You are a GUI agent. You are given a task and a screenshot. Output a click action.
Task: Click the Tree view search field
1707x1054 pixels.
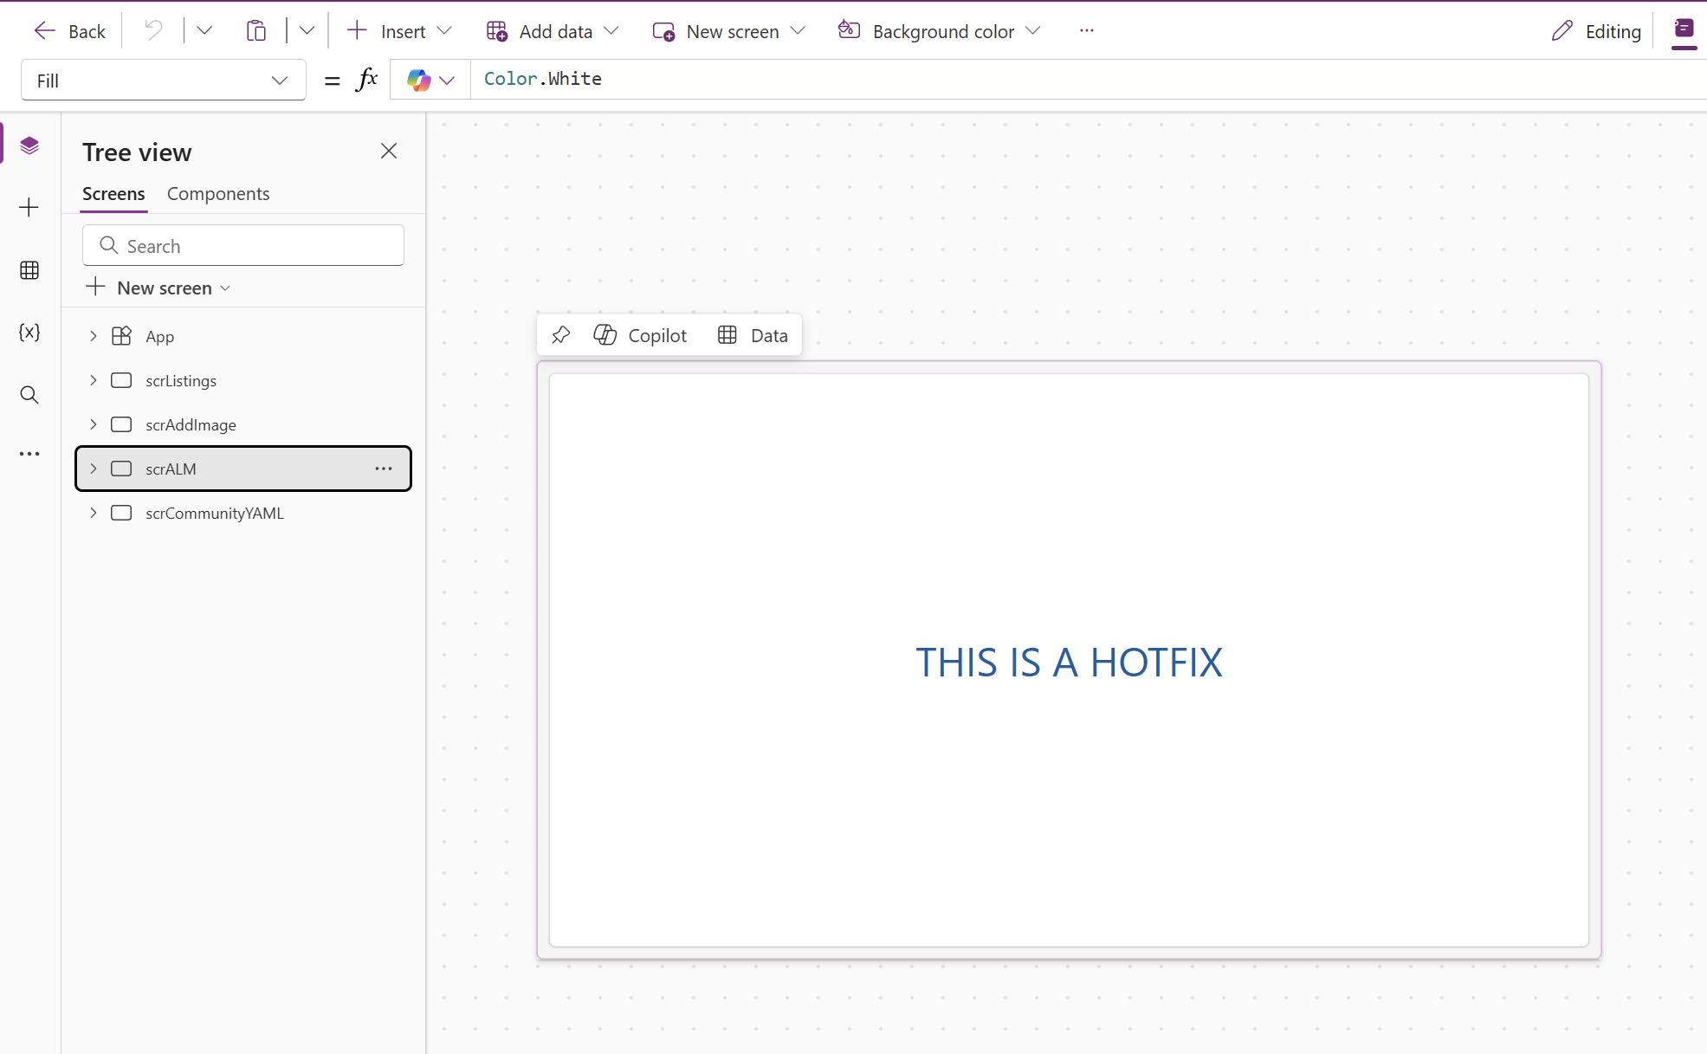coord(243,245)
